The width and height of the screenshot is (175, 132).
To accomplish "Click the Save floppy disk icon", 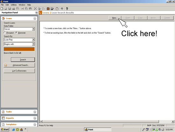I will pyautogui.click(x=10, y=9).
